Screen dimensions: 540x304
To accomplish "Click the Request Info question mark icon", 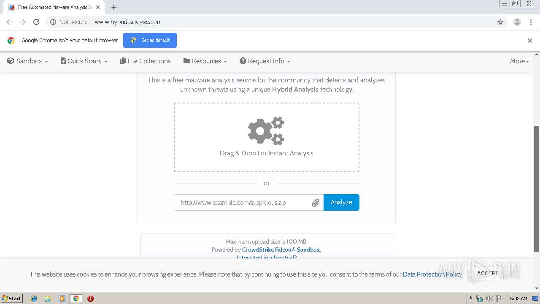I will 243,61.
